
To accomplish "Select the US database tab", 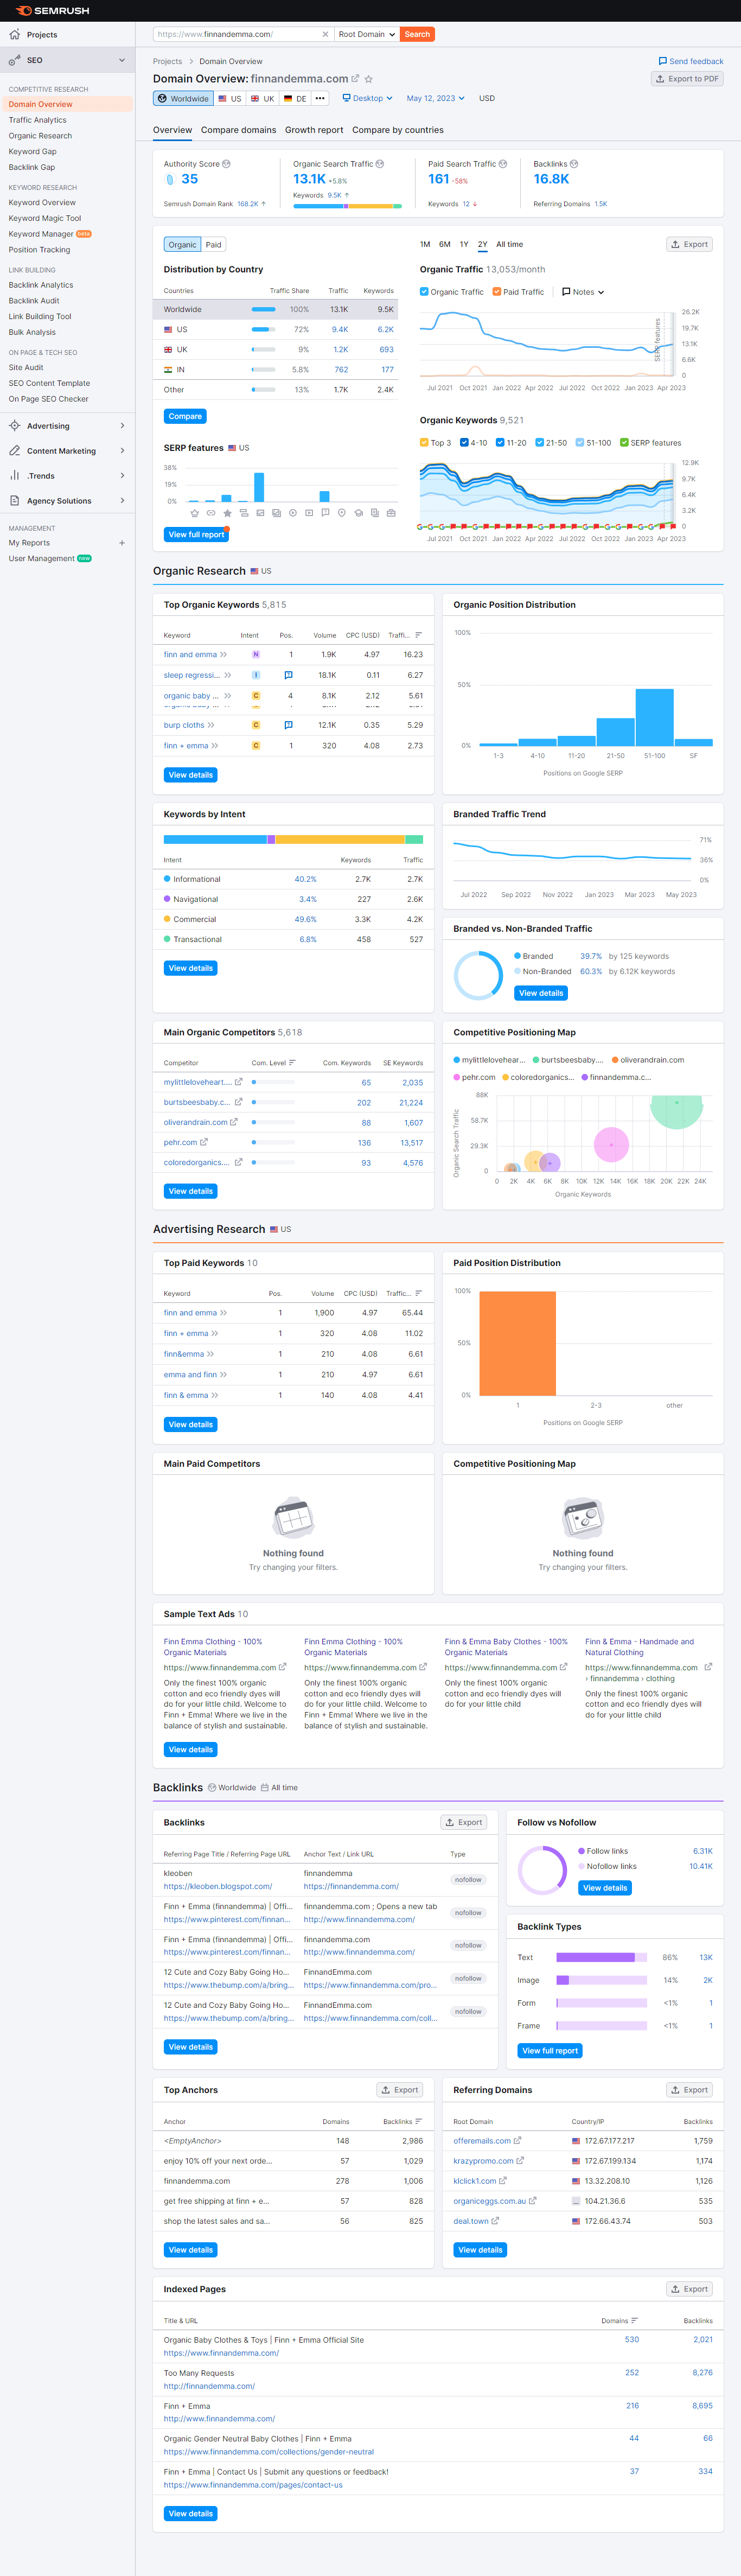I will pyautogui.click(x=229, y=98).
